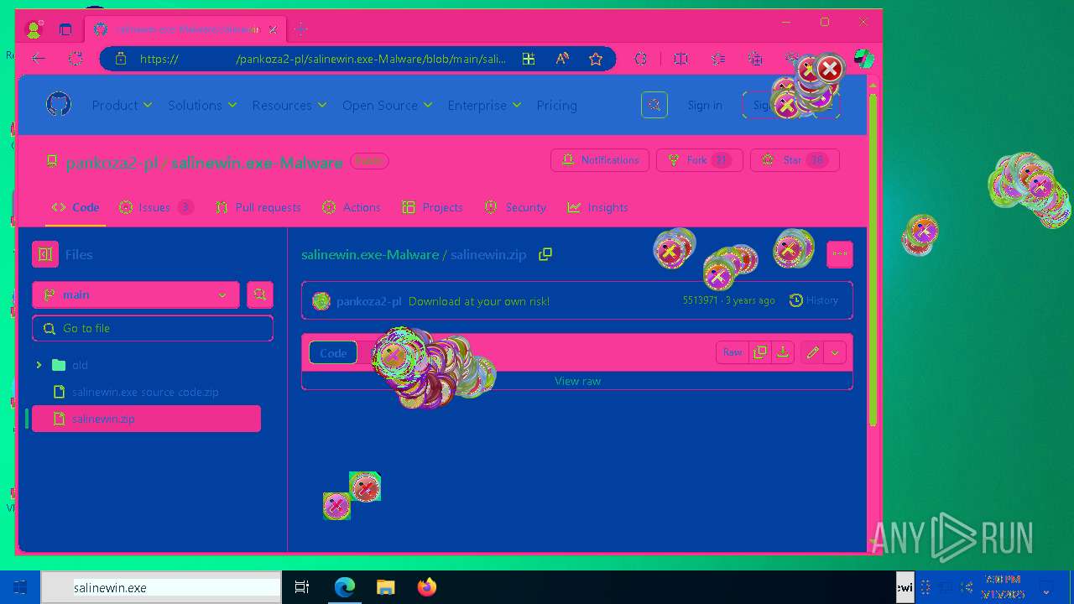This screenshot has width=1074, height=604.
Task: Open collections icon in toolbar
Action: (756, 59)
